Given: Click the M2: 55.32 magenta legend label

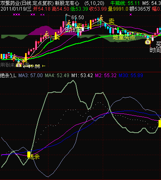Looking at the screenshot, I should click(x=106, y=75).
